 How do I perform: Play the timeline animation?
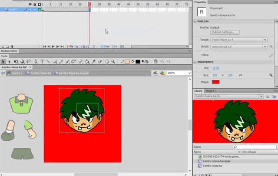tap(53, 46)
